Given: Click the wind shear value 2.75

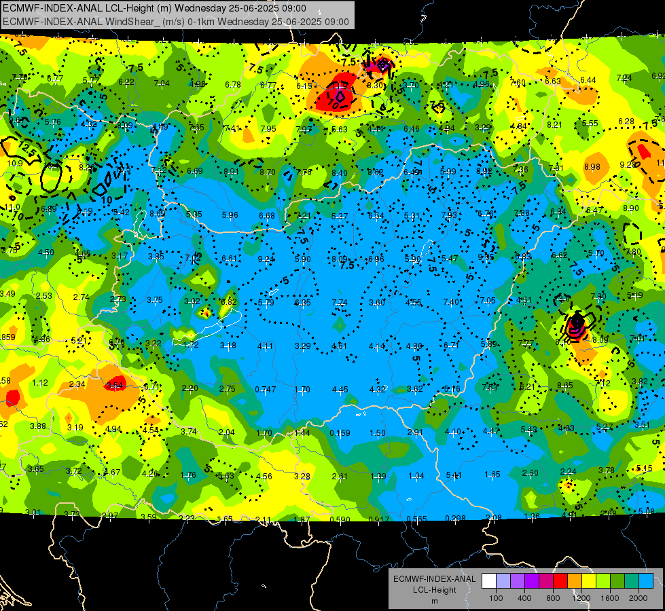Looking at the screenshot, I should click(x=228, y=389).
